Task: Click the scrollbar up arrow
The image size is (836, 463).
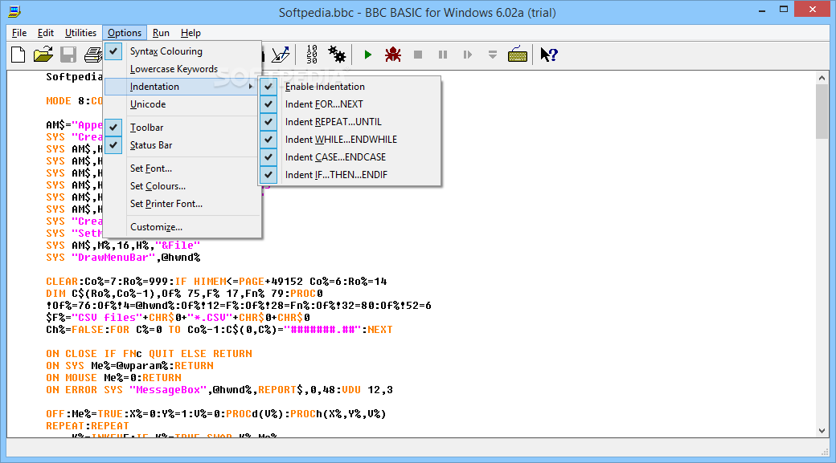Action: pos(822,78)
